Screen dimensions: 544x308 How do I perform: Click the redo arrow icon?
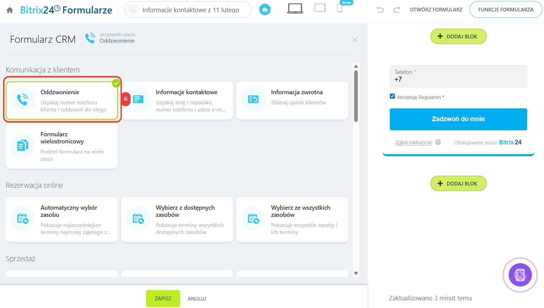click(397, 10)
